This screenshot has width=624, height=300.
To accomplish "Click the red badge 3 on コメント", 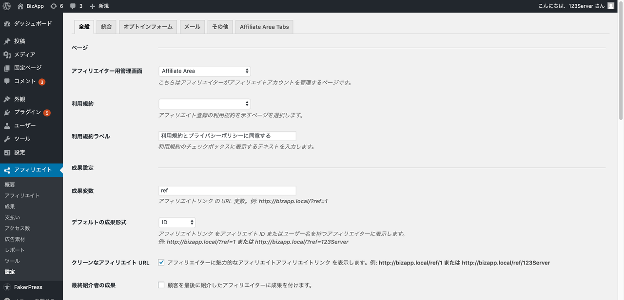I will pos(42,82).
